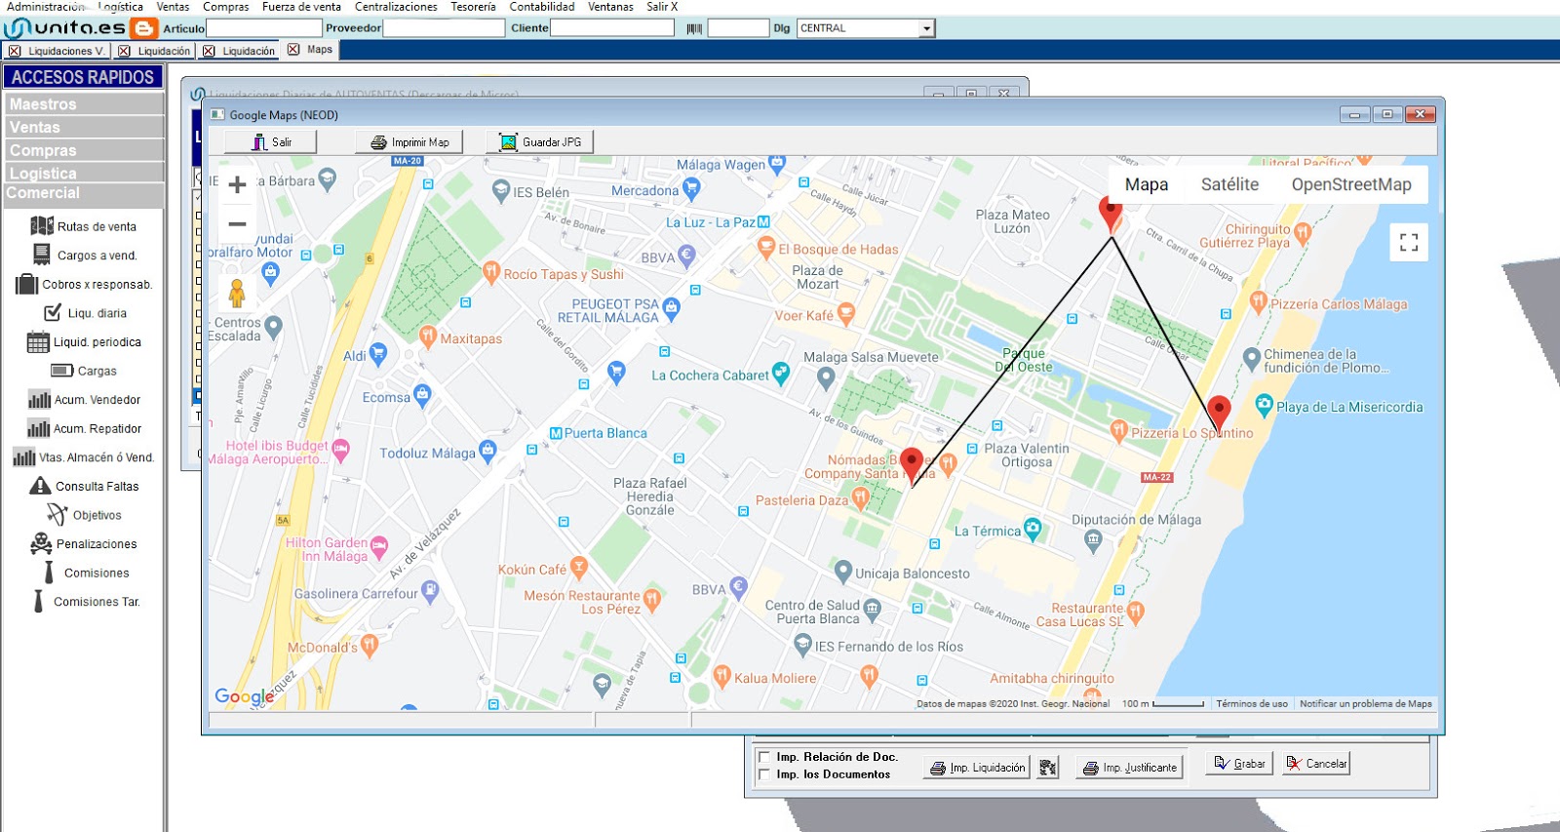Expand Ventas section in sidebar
Viewport: 1560px width, 832px height.
83,128
